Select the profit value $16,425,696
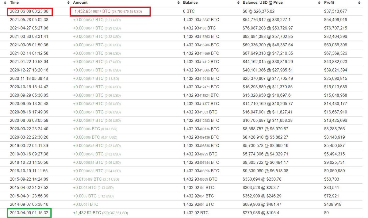 pyautogui.click(x=335, y=120)
